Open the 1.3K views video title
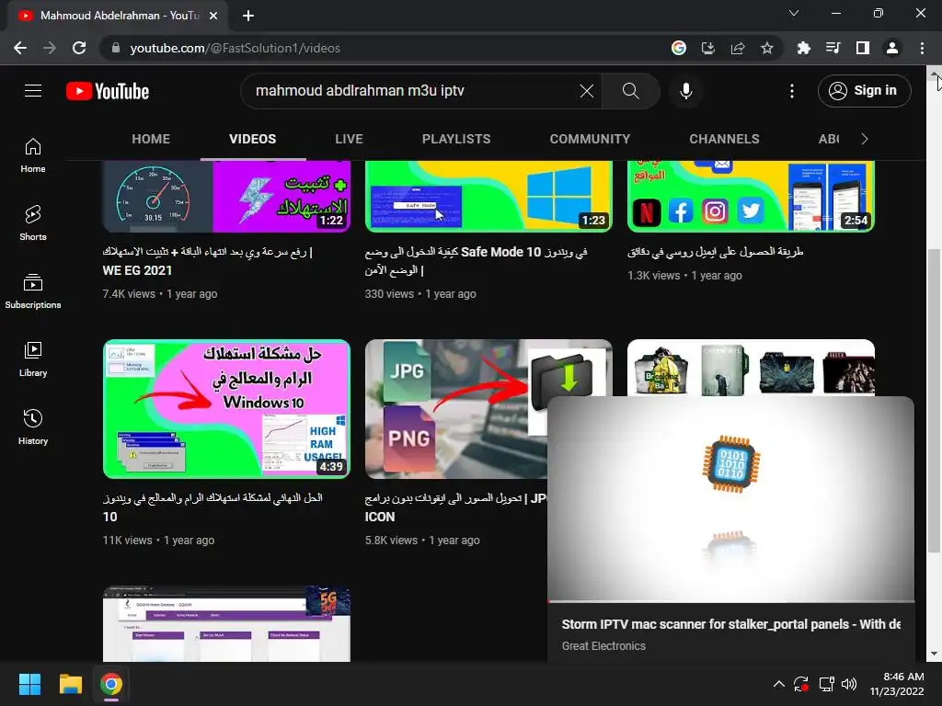Image resolution: width=942 pixels, height=706 pixels. click(x=716, y=252)
